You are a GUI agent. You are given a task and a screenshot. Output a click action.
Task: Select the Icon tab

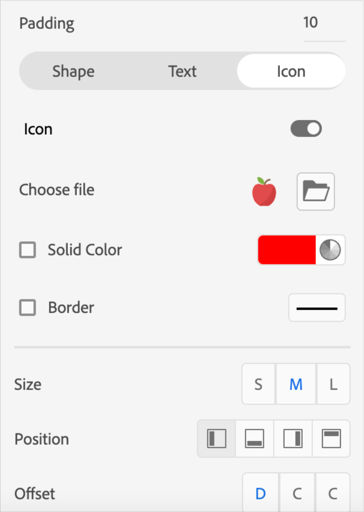[x=291, y=72]
